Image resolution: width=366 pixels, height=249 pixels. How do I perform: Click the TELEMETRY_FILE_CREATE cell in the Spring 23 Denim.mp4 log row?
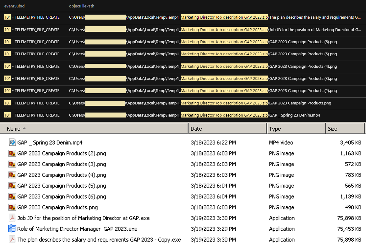pos(32,115)
